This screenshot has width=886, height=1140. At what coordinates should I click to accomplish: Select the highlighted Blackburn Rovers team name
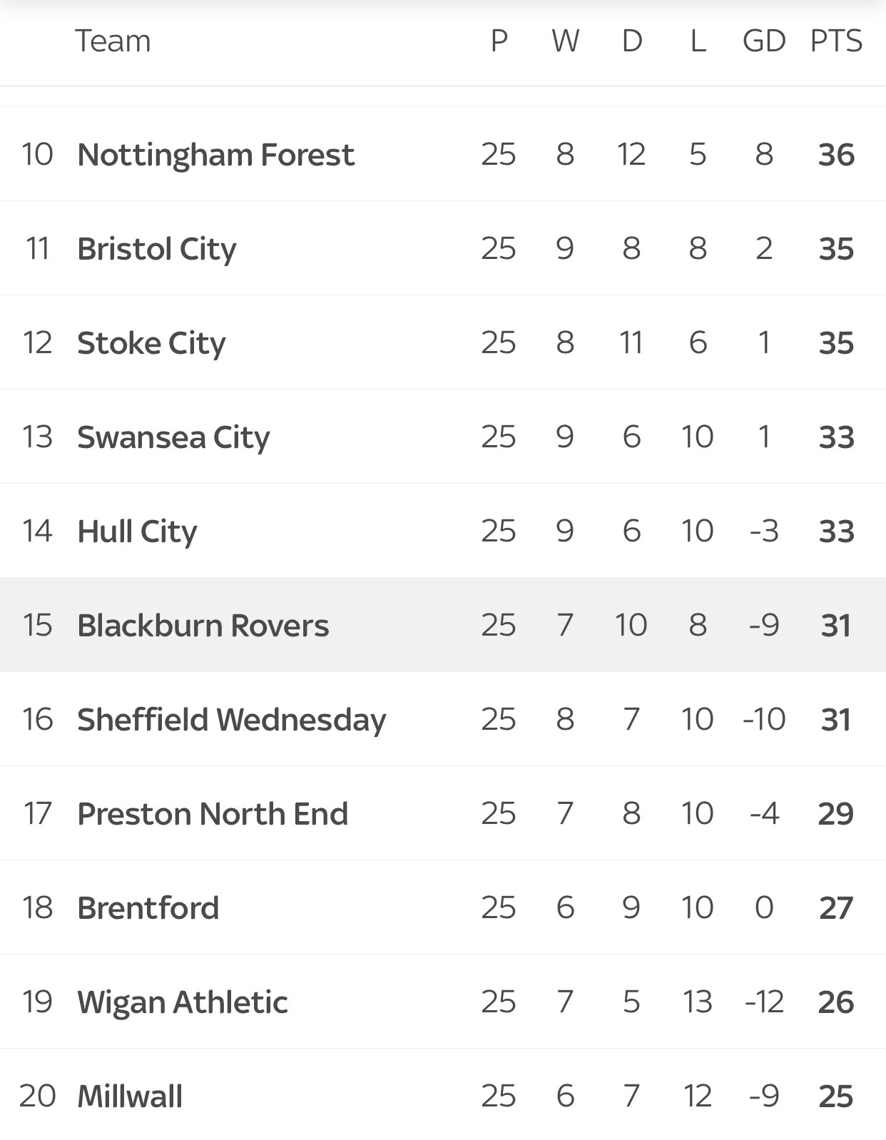pyautogui.click(x=203, y=626)
